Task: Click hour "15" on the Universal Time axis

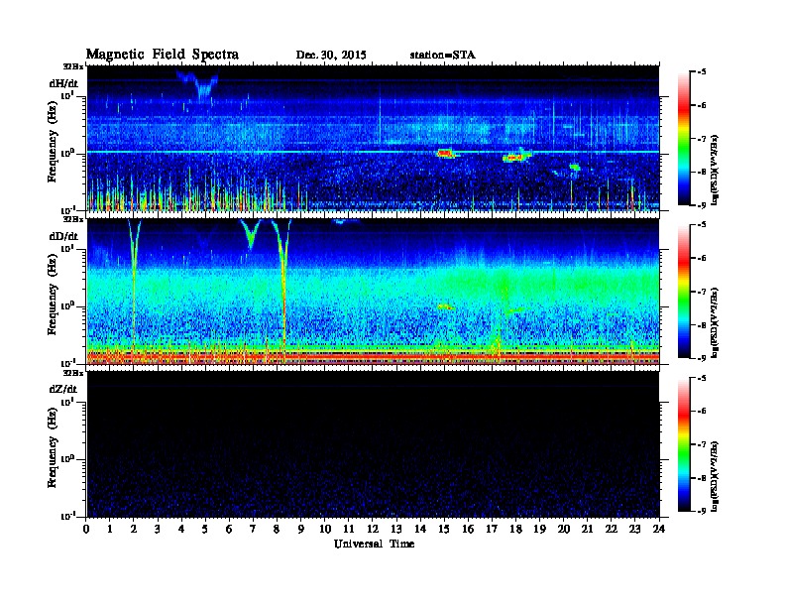Action: pos(444,529)
